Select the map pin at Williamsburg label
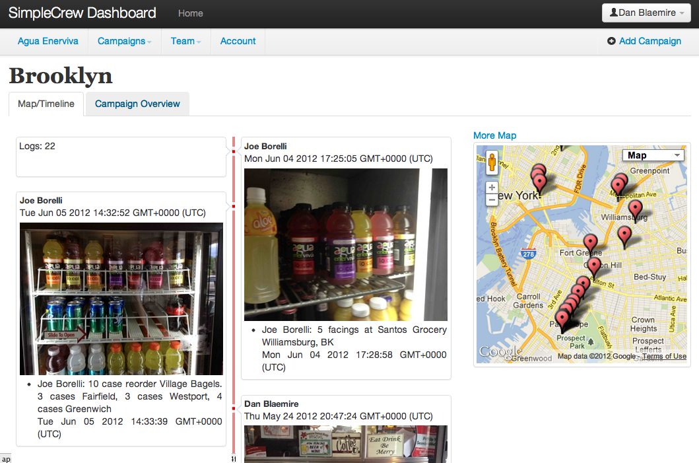This screenshot has width=699, height=463. (x=635, y=209)
